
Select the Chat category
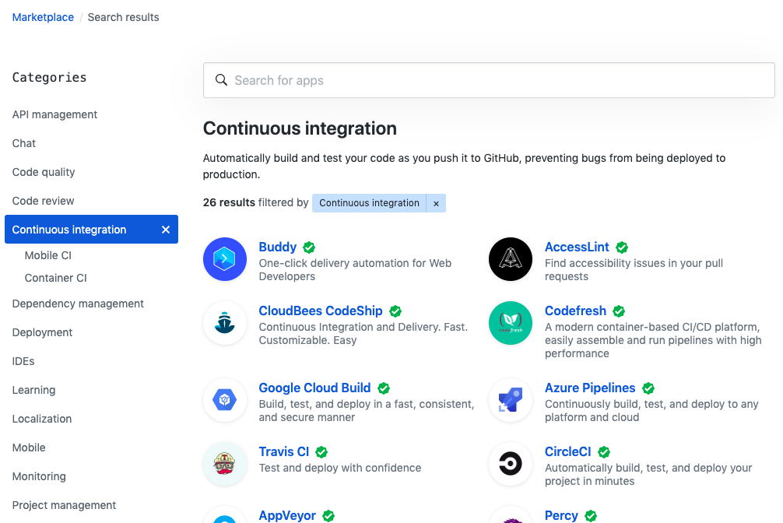pyautogui.click(x=24, y=143)
